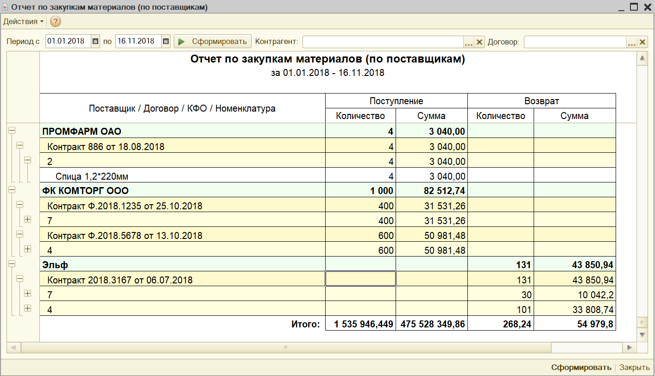Screen dimensions: 655x376
Task: Maximize the report window
Action: 634,7
